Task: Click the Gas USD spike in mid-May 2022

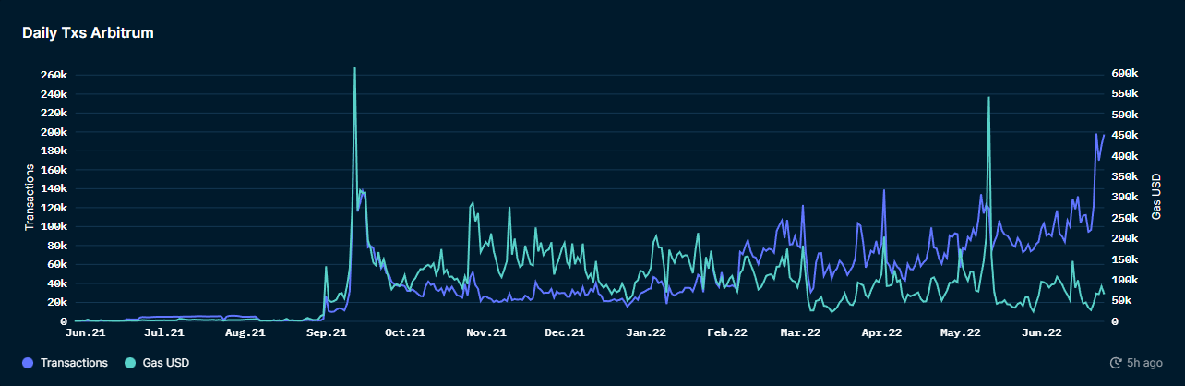Action: [988, 98]
